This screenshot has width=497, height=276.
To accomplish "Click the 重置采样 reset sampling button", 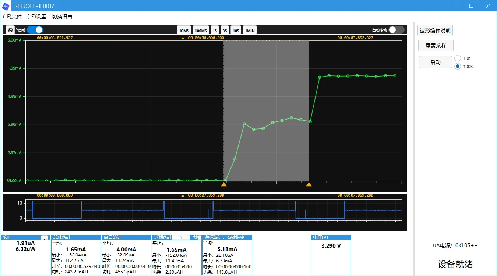I will tap(436, 46).
